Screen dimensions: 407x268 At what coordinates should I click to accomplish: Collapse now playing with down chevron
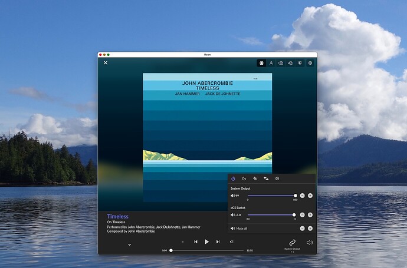[x=129, y=244]
